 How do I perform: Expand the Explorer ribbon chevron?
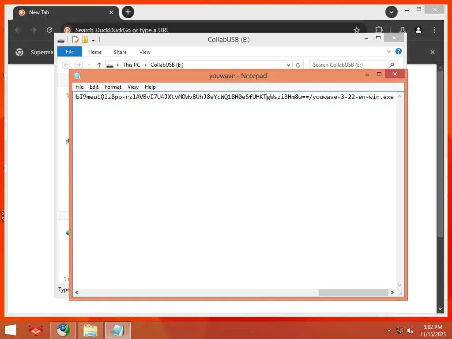click(x=388, y=52)
